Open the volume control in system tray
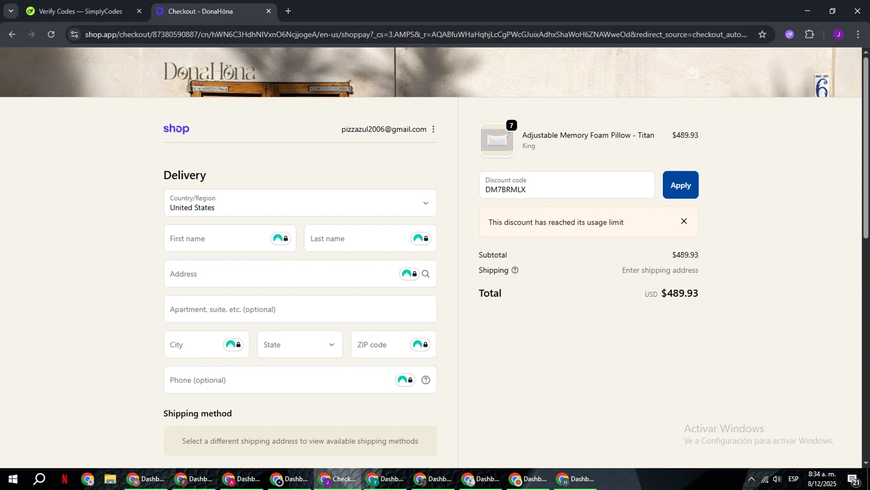This screenshot has width=870, height=490. pyautogui.click(x=777, y=480)
